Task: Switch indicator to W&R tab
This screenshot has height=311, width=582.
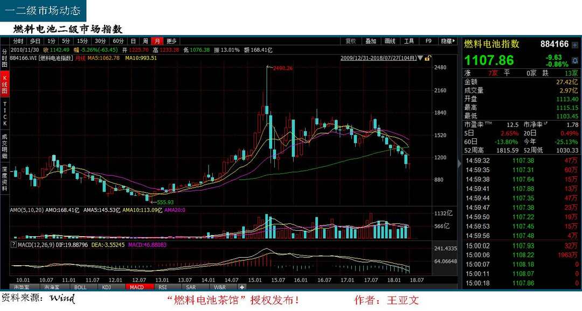Action: [220, 287]
